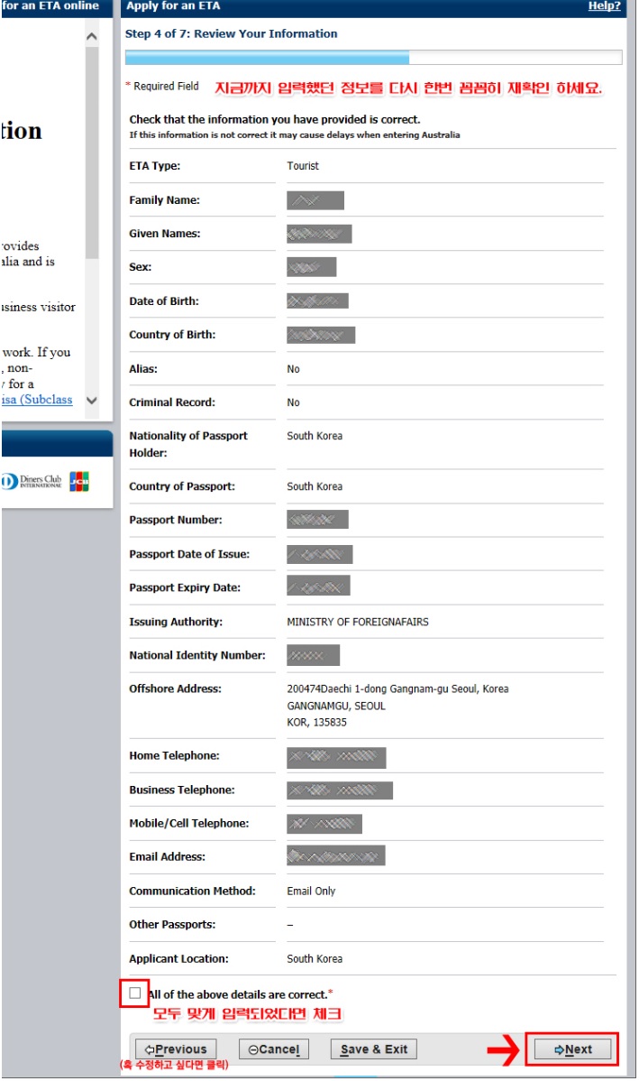The height and width of the screenshot is (1081, 639).
Task: Check 'All of the above details are correct'
Action: (135, 993)
